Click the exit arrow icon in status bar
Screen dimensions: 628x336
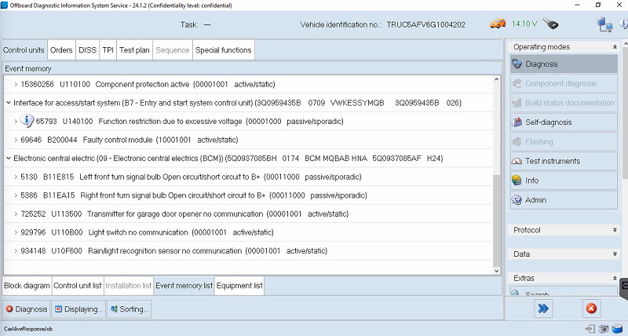[x=590, y=329]
